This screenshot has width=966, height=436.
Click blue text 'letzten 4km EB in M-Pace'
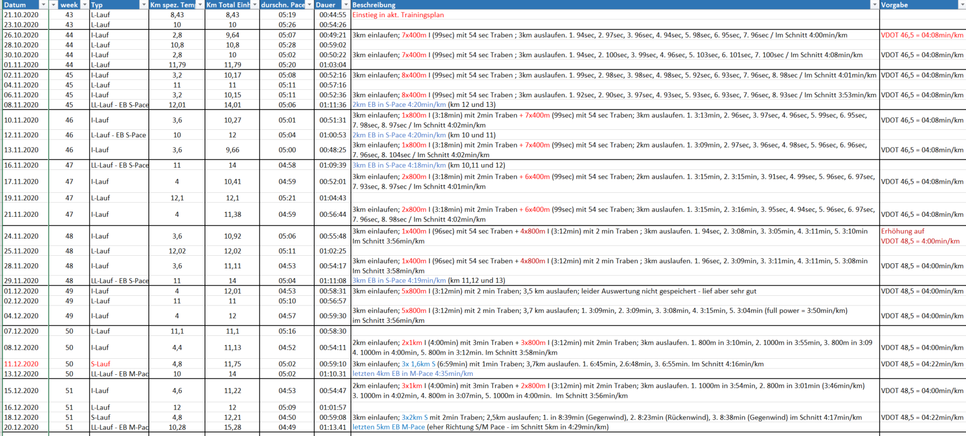coord(413,374)
